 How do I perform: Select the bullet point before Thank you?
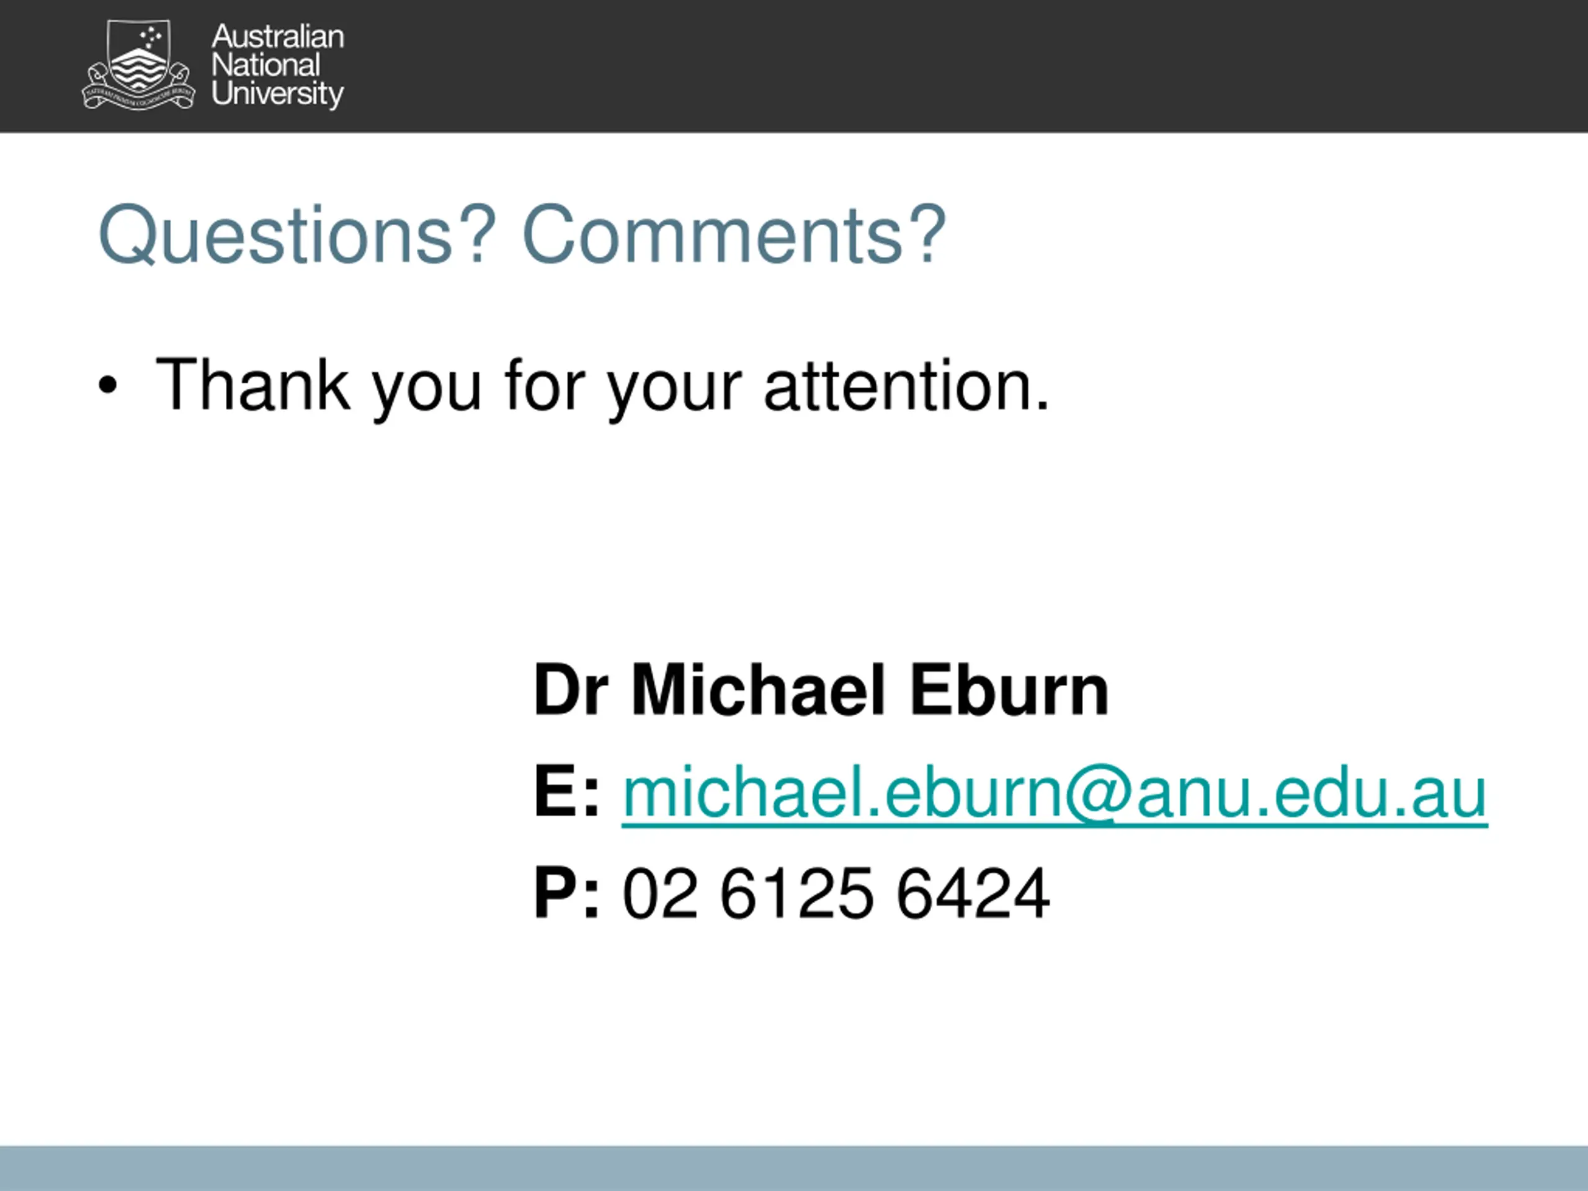(107, 385)
